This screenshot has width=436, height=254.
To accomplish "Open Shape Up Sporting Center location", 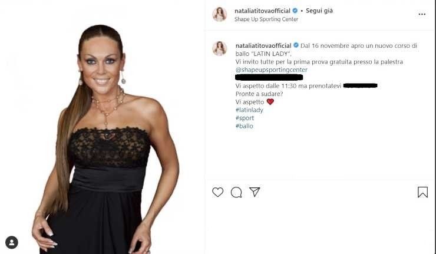I will 266,19.
